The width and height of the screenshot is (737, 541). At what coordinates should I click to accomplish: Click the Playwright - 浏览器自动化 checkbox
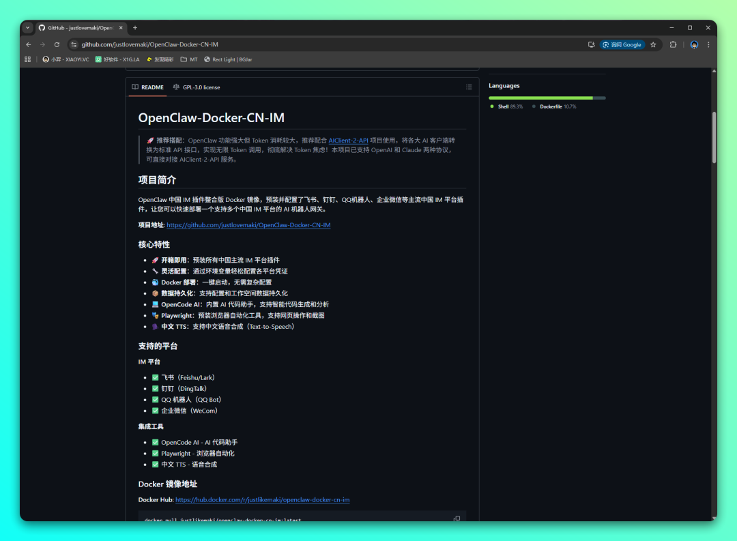[x=155, y=454]
